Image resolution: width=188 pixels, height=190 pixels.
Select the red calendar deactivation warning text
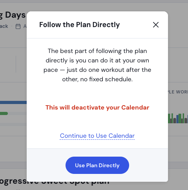[97, 108]
